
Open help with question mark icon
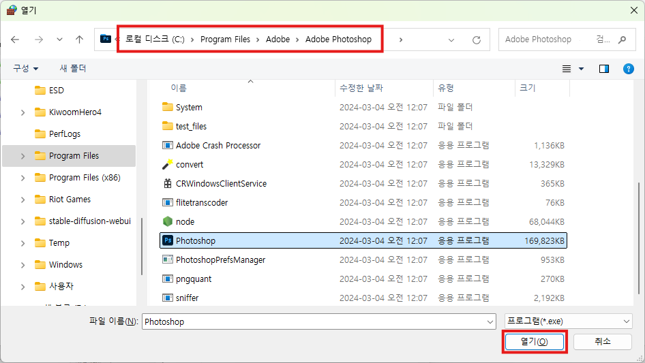tap(628, 69)
